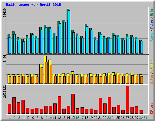Click day 3 on the x-axis
The width and height of the screenshot is (155, 121).
tap(19, 118)
